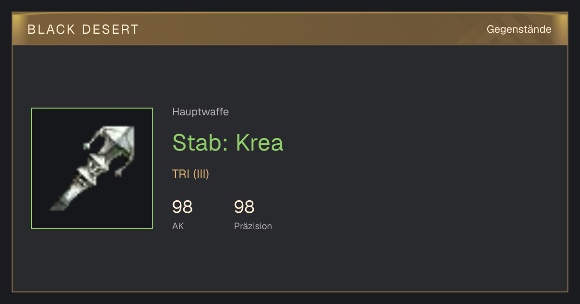Select the Stab: Krea item name
Image resolution: width=580 pixels, height=304 pixels.
(228, 142)
